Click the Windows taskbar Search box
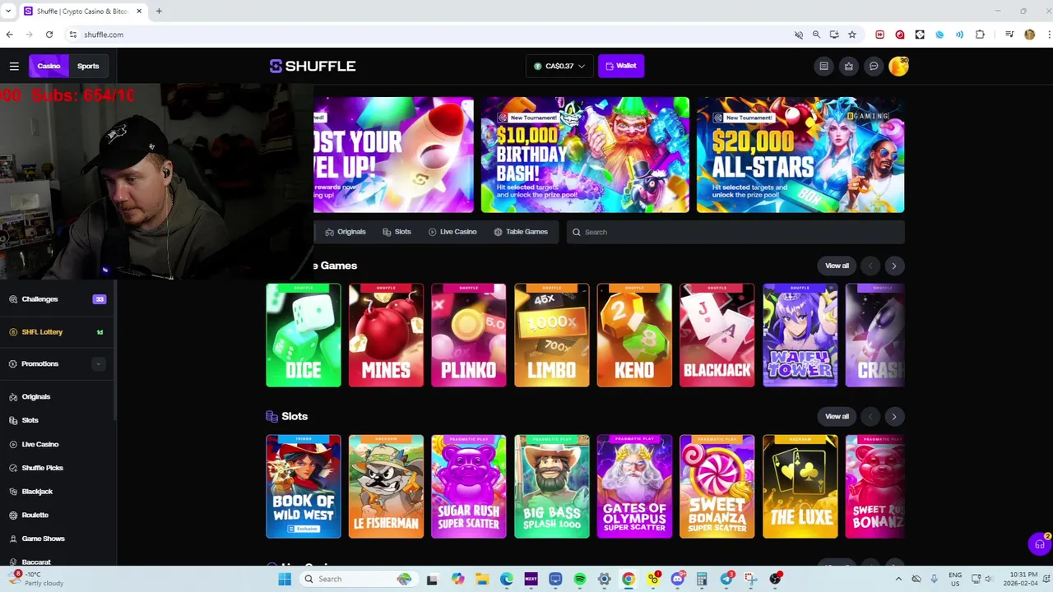1053x592 pixels. tap(357, 579)
